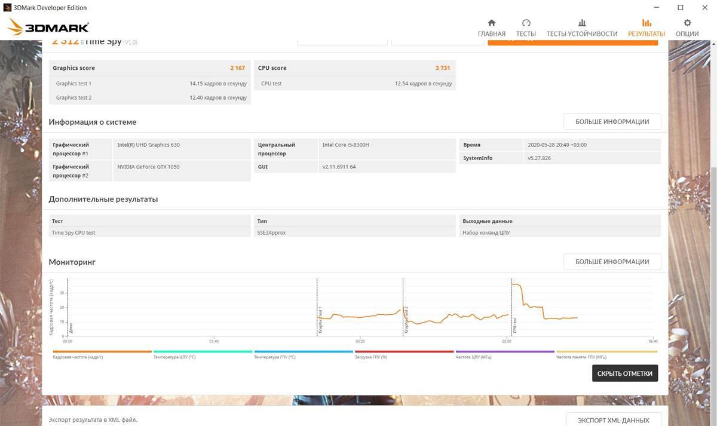
Task: Toggle the purple CPU frequency legend
Action: click(x=504, y=352)
